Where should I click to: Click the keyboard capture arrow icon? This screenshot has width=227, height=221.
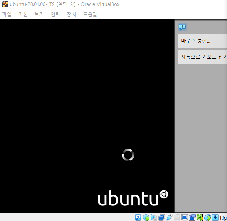[x=215, y=217]
